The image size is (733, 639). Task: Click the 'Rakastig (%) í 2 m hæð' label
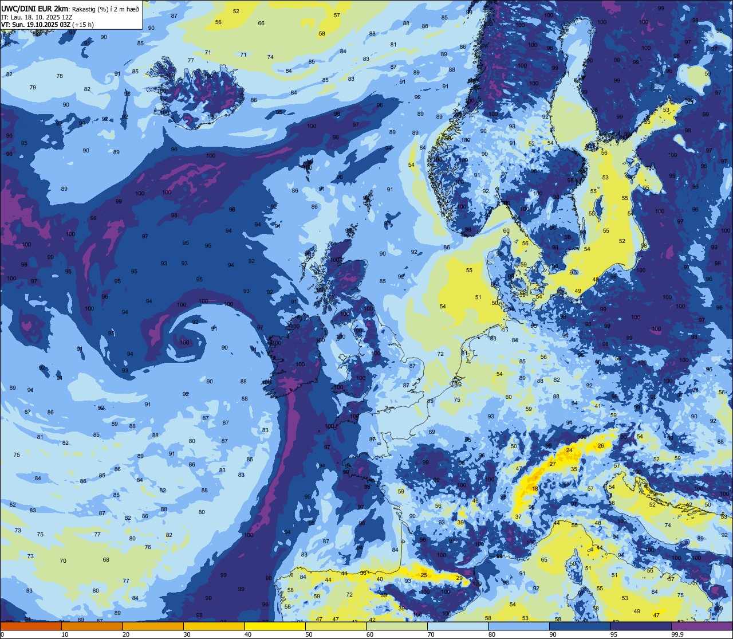coord(105,8)
